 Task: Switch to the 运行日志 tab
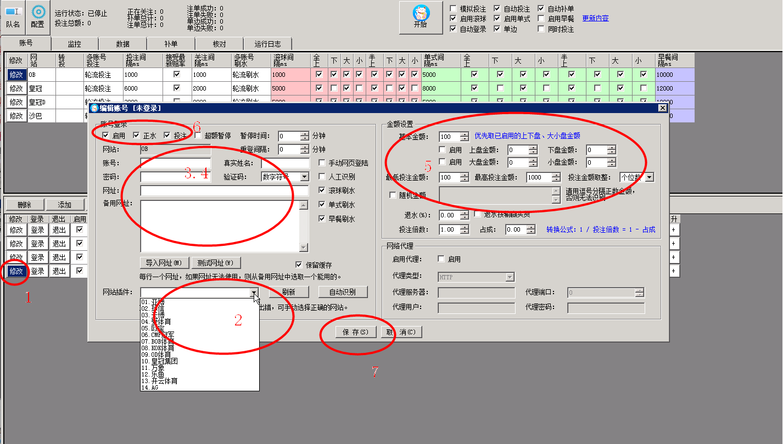267,44
